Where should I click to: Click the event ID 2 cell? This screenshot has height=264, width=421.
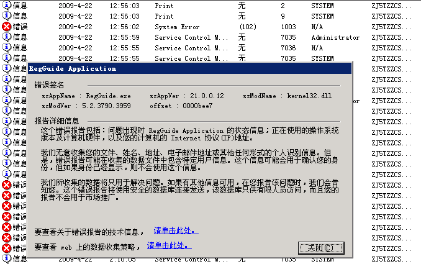pyautogui.click(x=283, y=6)
